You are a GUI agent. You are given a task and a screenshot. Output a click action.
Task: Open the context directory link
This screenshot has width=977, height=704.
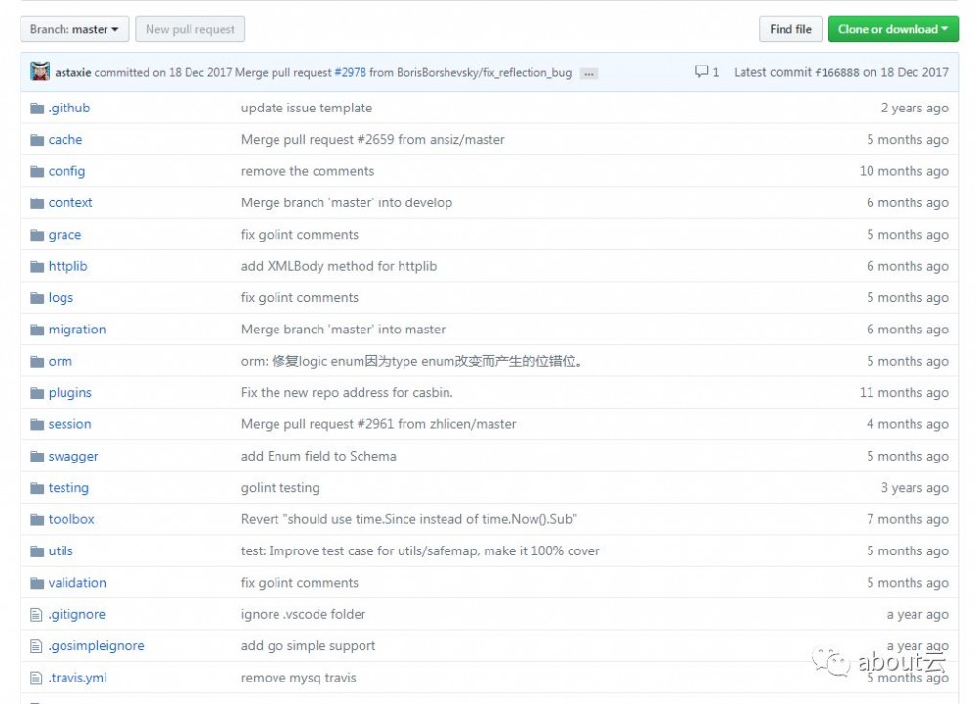[70, 202]
